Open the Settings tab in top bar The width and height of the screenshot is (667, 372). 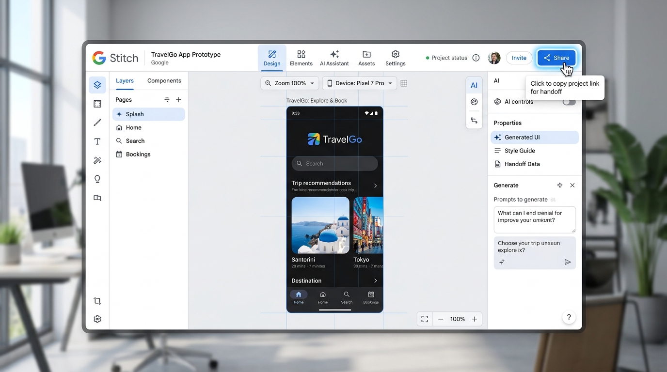[x=396, y=58]
